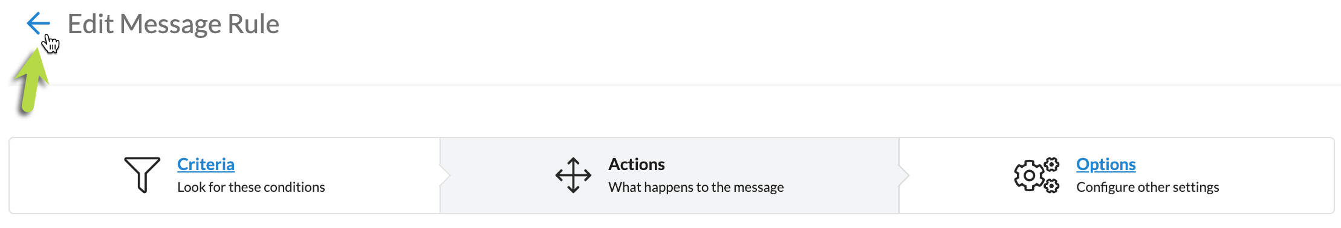Screen dimensions: 1341x228
Task: Select the funnel icon for Criteria
Action: [142, 175]
